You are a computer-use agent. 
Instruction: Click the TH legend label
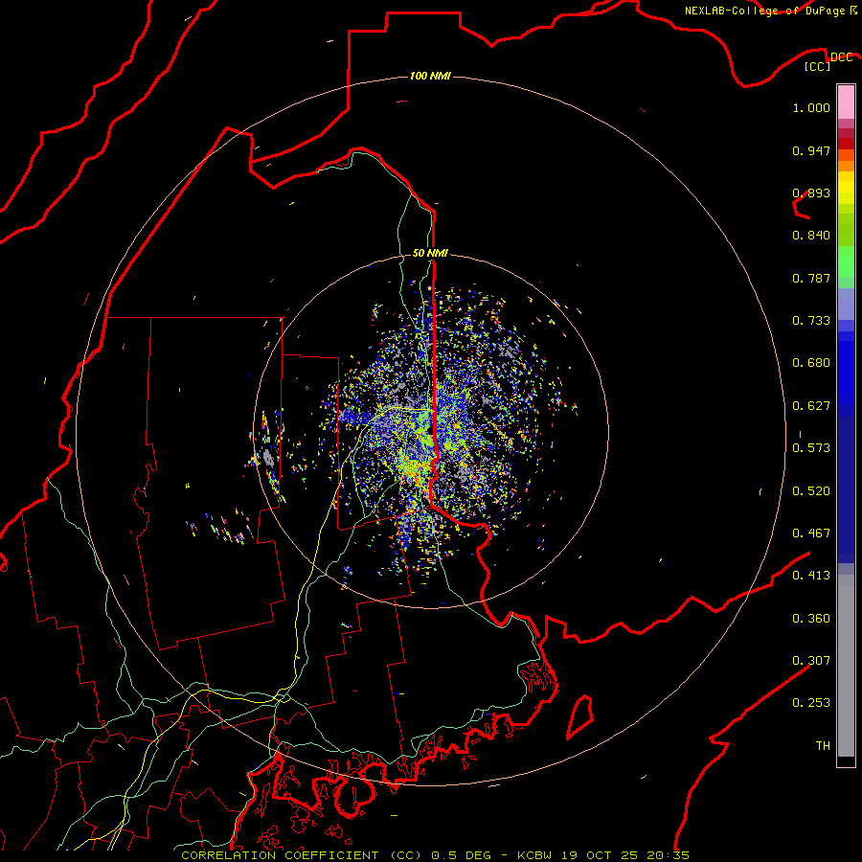tap(823, 746)
